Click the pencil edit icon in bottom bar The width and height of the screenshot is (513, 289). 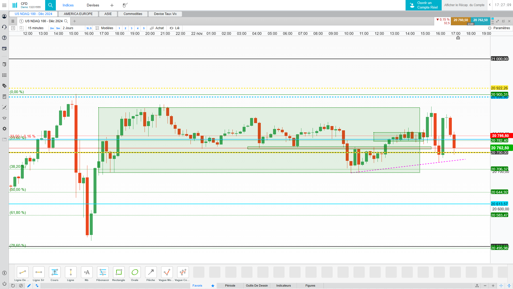point(29,286)
